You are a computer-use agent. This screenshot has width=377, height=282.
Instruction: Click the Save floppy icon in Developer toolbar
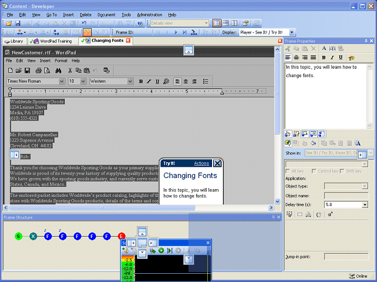[18, 23]
